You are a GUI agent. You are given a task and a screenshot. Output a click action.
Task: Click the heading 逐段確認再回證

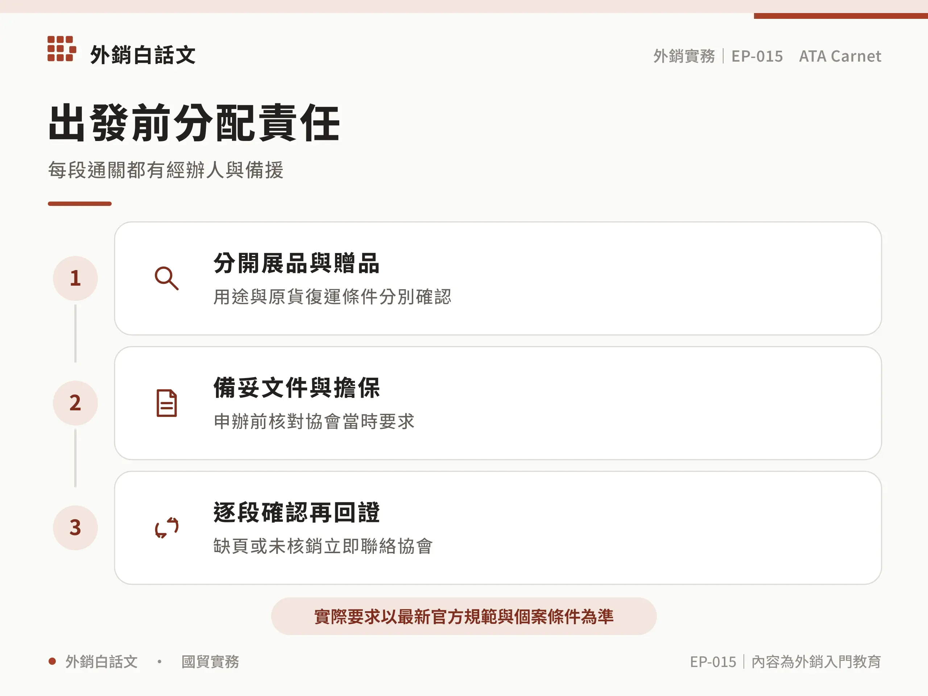point(296,512)
